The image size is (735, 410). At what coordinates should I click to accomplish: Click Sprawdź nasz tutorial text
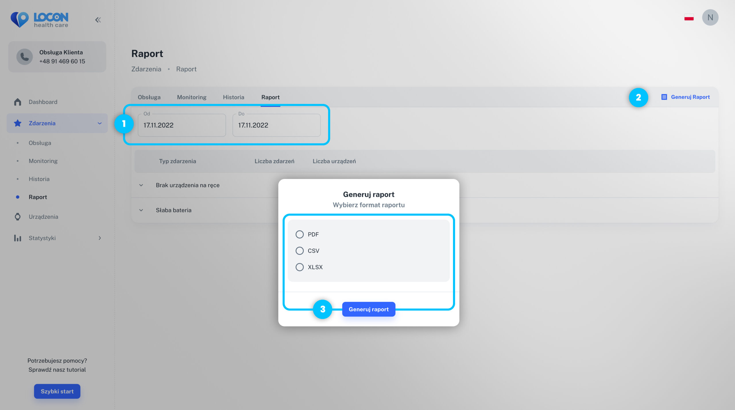[x=57, y=370]
